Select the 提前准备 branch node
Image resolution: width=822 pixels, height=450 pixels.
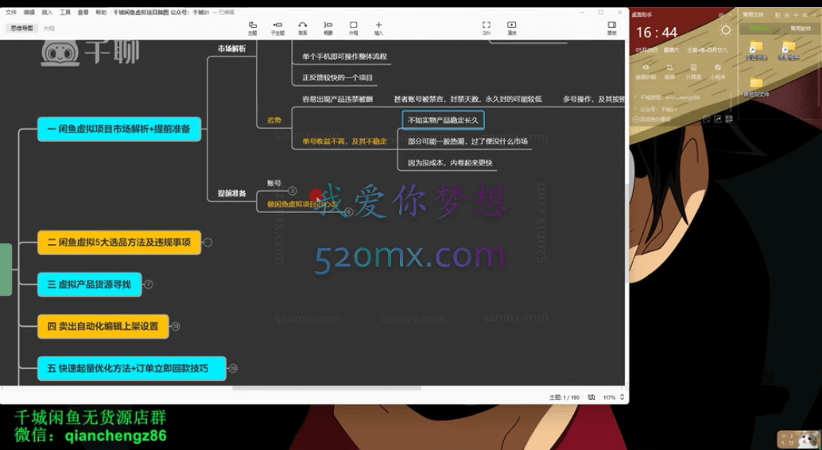[231, 193]
